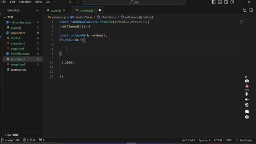Screen dimensions: 256x144
Task: Open the Selection menu
Action: (x=25, y=2)
